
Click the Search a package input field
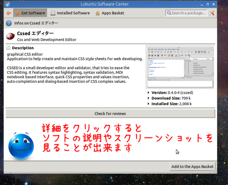(186, 13)
